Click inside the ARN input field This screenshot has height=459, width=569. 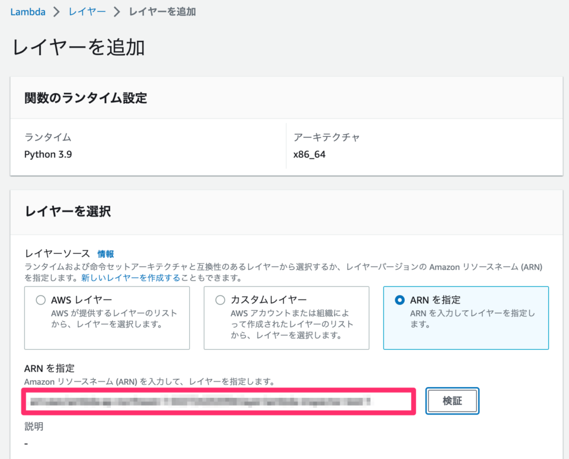(x=219, y=401)
